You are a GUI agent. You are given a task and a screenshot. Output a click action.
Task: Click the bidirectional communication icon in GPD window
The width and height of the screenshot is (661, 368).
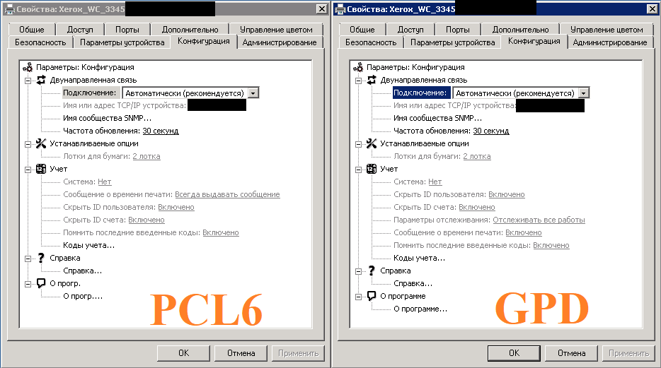pyautogui.click(x=372, y=80)
